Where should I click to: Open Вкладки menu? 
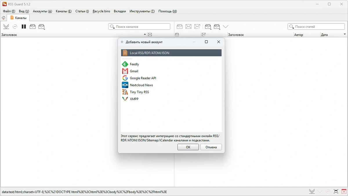pyautogui.click(x=120, y=11)
